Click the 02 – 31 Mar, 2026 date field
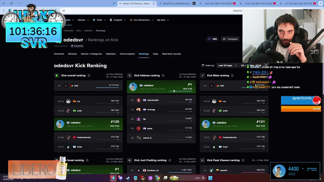The width and height of the screenshot is (324, 182). point(251,65)
